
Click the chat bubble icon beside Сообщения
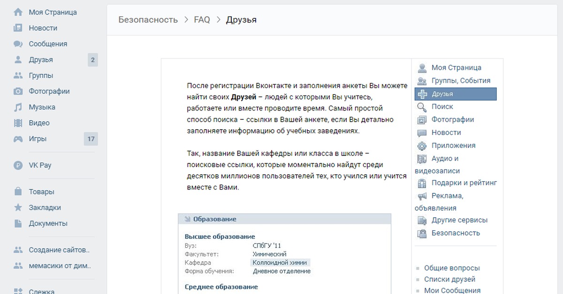[x=18, y=44]
